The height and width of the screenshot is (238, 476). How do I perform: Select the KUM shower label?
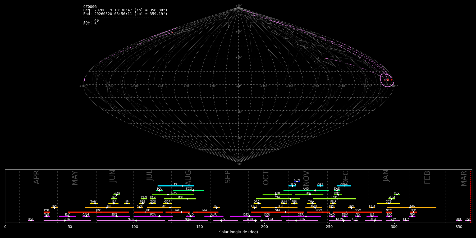pos(297,180)
